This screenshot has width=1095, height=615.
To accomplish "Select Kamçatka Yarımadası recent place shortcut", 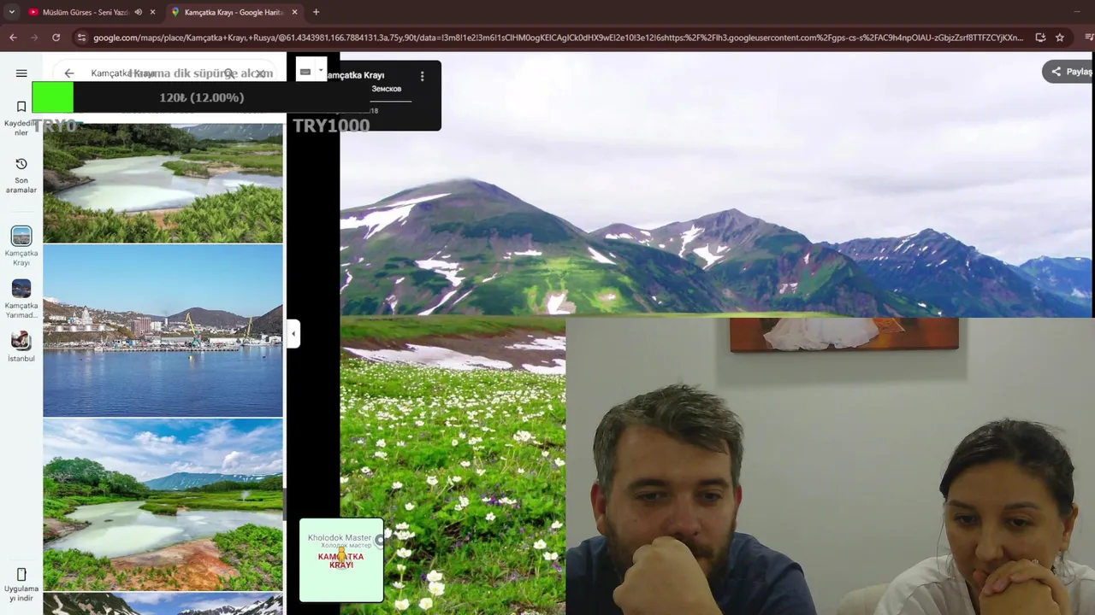I will coord(21,299).
